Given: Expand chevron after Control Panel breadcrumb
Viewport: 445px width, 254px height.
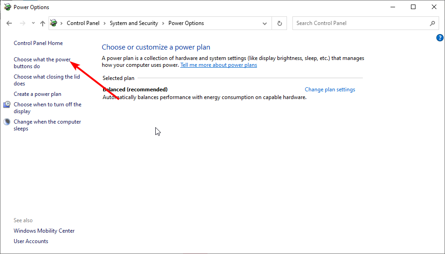Looking at the screenshot, I should coord(104,23).
